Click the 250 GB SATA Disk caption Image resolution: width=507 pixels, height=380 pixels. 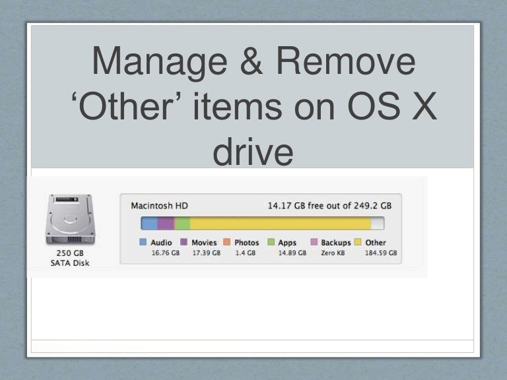pos(70,258)
